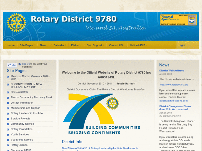Click bullet icon beside Service Projects

click(x=8, y=119)
